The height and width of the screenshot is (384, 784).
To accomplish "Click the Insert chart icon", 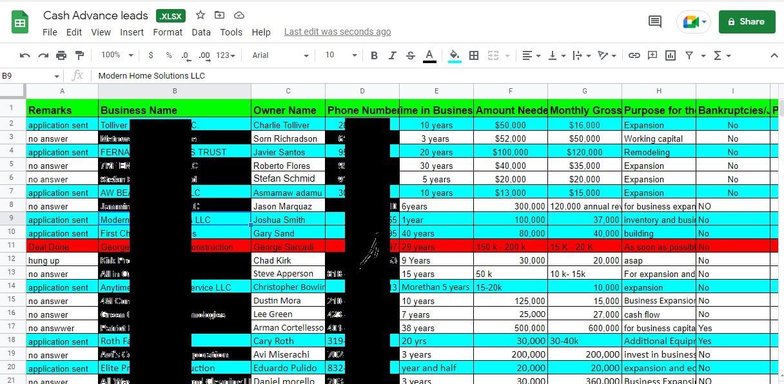I will pos(671,55).
